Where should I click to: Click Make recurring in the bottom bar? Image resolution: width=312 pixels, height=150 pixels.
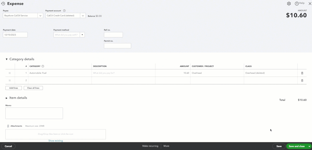pyautogui.click(x=150, y=146)
